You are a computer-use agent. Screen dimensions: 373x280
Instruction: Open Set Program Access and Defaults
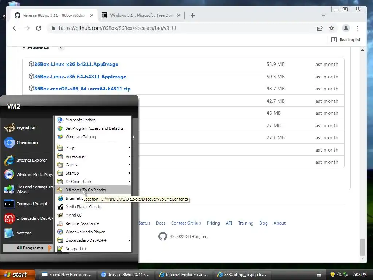pos(93,128)
